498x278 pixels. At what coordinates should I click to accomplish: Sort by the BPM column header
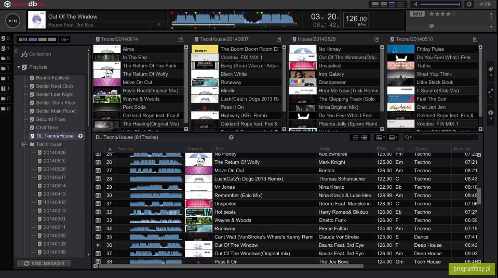pos(381,149)
